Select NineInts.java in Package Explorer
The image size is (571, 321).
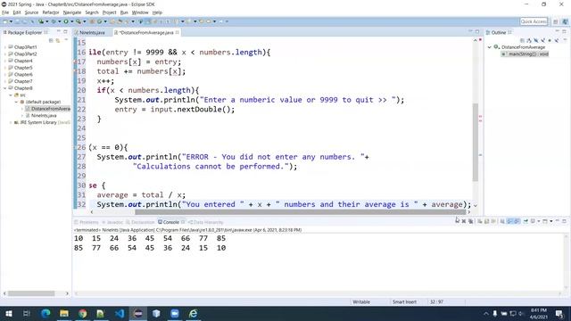(x=44, y=115)
